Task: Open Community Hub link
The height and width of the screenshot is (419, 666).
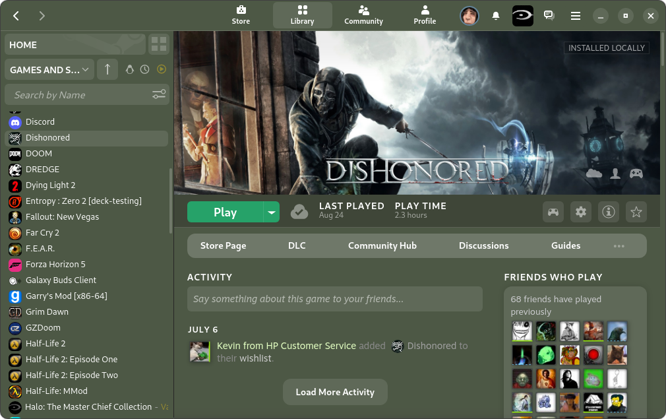Action: tap(382, 245)
